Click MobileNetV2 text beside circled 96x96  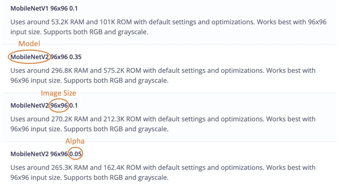click(30, 106)
